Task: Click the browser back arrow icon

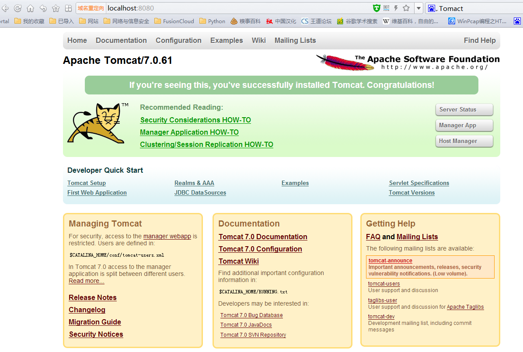Action: coord(5,8)
